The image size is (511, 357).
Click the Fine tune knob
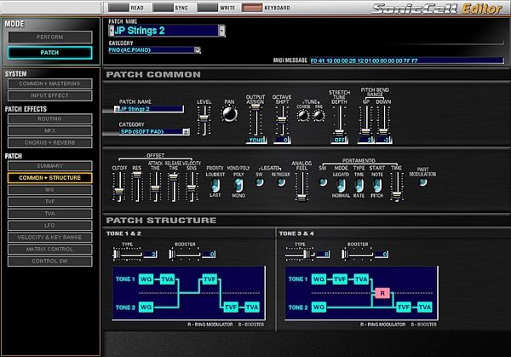(319, 115)
